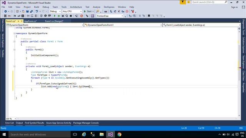The width and height of the screenshot is (246, 138).
Task: Open the Server Explorer side panel
Action: click(3, 41)
